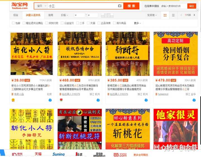Open amazon.cn logo in bottom bar
This screenshot has width=201, height=157.
[x=99, y=154]
